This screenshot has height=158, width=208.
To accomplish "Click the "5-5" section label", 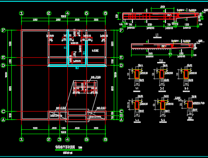I will click(x=163, y=120).
